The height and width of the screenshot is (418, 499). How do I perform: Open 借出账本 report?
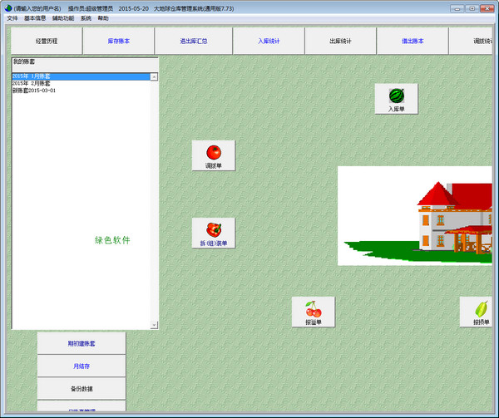coord(413,41)
